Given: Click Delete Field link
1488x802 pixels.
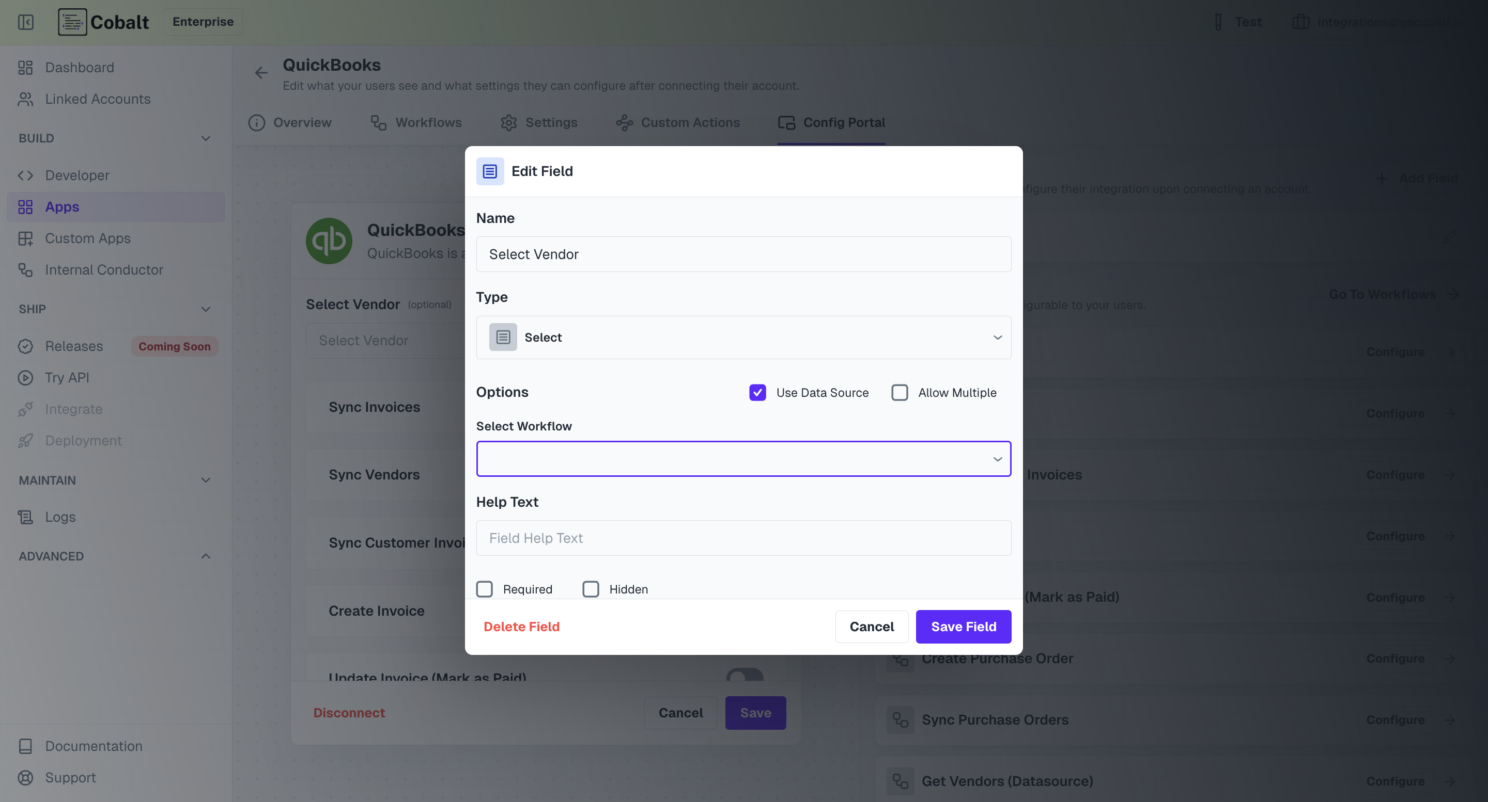Looking at the screenshot, I should click(x=521, y=627).
